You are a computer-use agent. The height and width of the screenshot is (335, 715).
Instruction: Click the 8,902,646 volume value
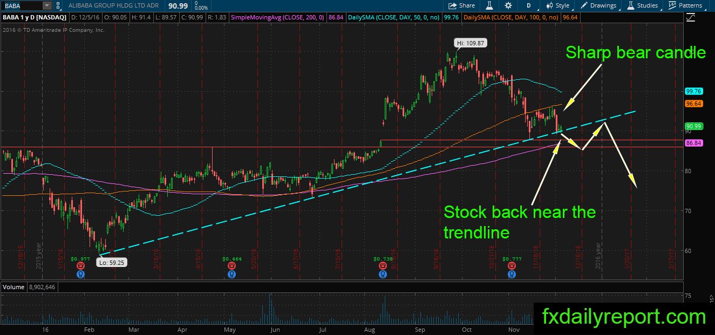coord(41,286)
